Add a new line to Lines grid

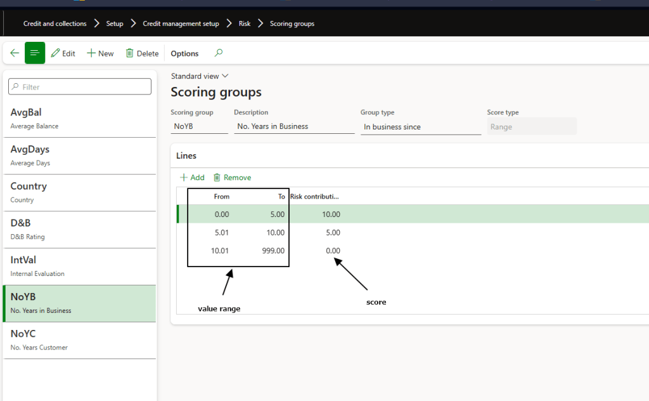pyautogui.click(x=192, y=178)
